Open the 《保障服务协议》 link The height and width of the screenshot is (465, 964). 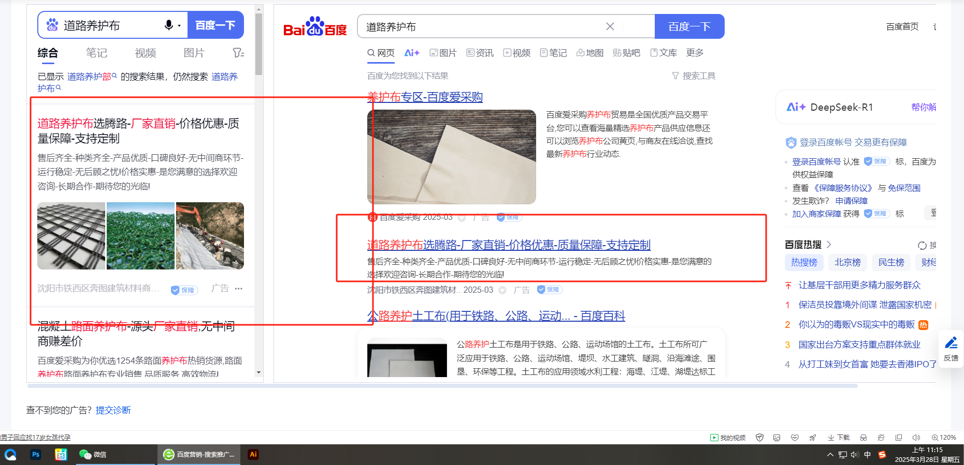(843, 188)
